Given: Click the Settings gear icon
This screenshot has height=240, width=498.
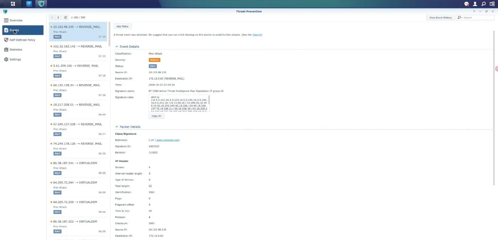Looking at the screenshot, I should click(6, 59).
